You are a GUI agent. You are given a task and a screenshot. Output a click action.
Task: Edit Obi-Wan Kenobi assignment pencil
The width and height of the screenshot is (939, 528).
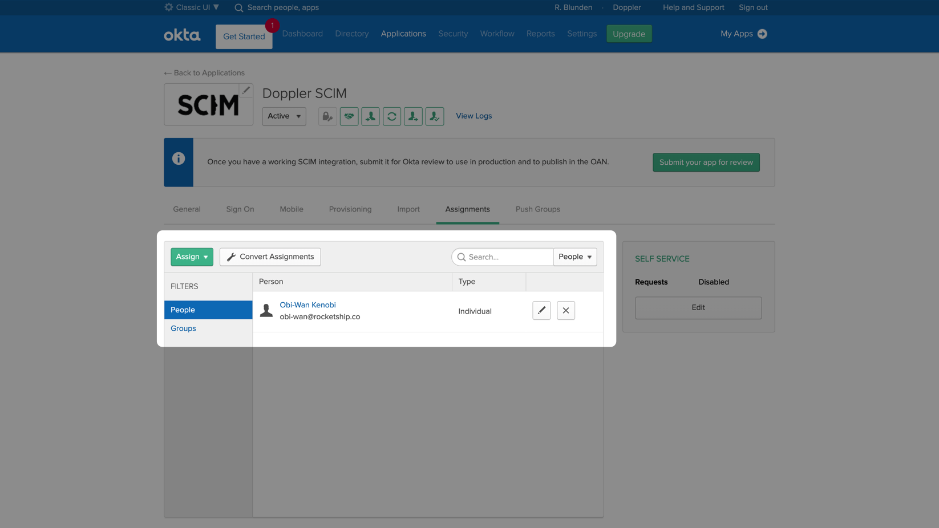pos(541,311)
